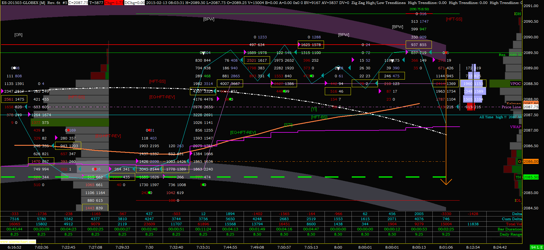Click the 7516 Cum Delta cell
The image size is (544, 250).
pos(14,219)
